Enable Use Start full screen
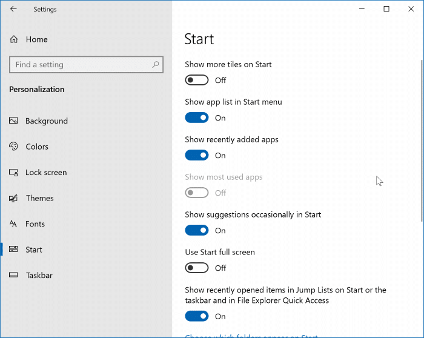 click(x=197, y=268)
